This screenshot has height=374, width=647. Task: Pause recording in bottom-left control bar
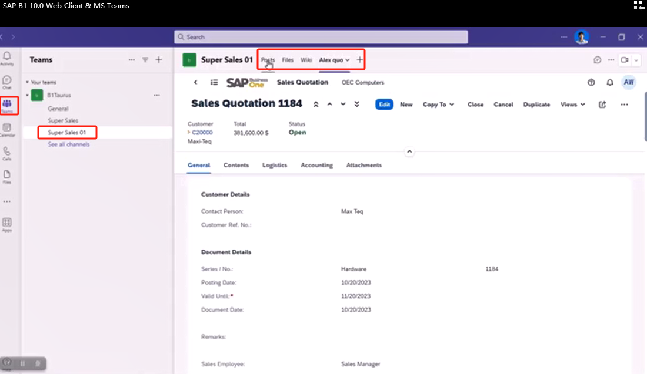click(22, 363)
